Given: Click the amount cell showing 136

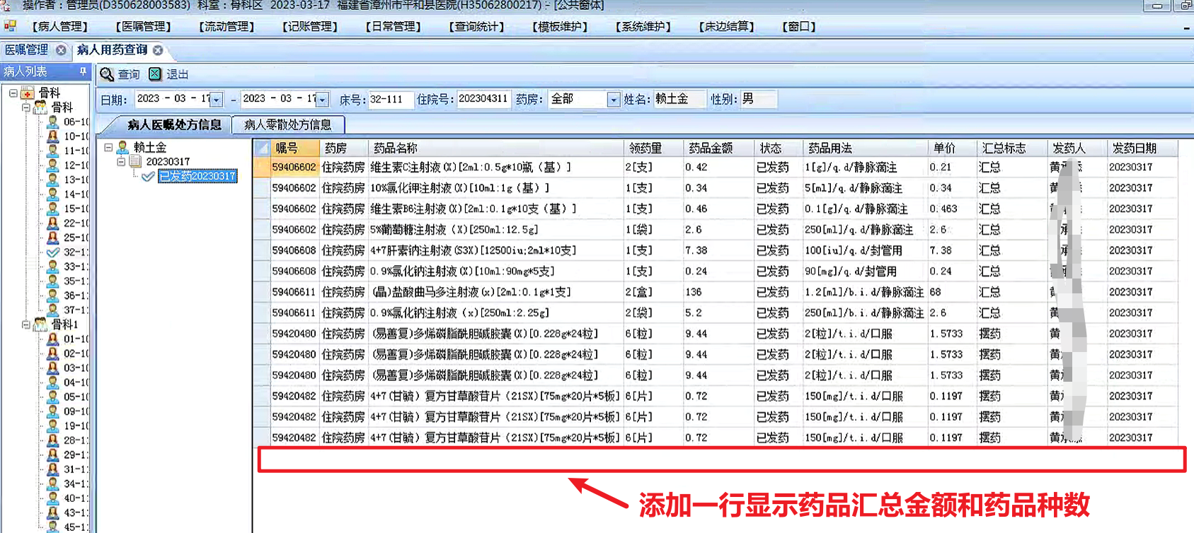Looking at the screenshot, I should pyautogui.click(x=718, y=292).
